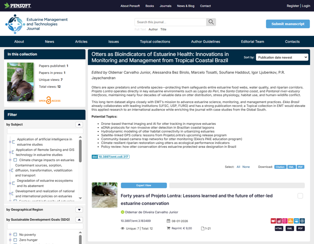Open the Author Guidelines menu
This screenshot has height=244, width=314.
[206, 42]
